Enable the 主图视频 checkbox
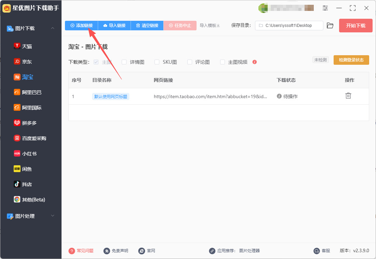This screenshot has height=259, width=376. tap(223, 62)
